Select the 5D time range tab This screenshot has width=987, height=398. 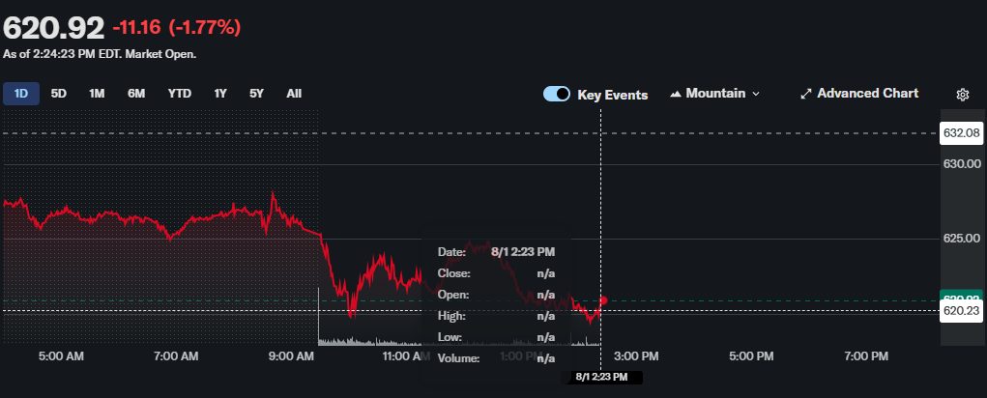pos(59,94)
